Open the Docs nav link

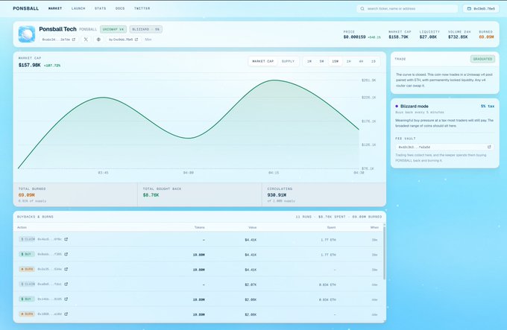(x=120, y=8)
